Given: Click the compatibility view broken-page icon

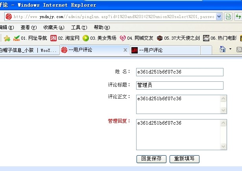Looking at the screenshot, I should tap(228, 17).
